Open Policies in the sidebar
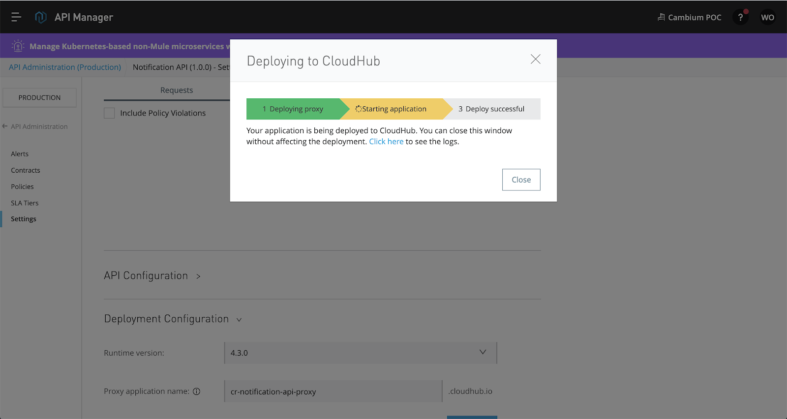Viewport: 787px width, 419px height. point(23,187)
